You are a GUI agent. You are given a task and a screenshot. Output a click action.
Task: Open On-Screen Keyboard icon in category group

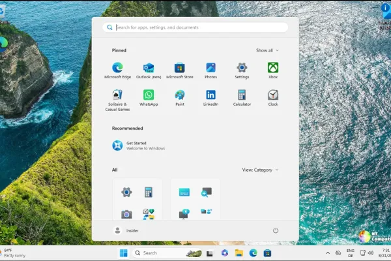pos(184,192)
